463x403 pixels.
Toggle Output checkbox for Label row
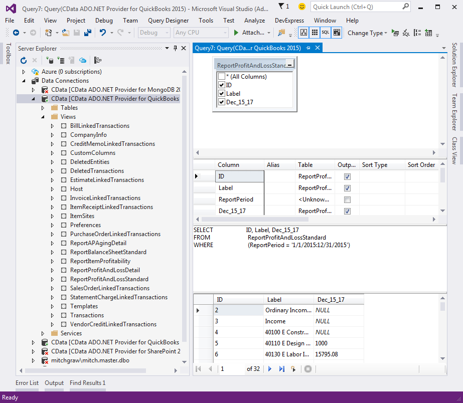[x=347, y=188]
